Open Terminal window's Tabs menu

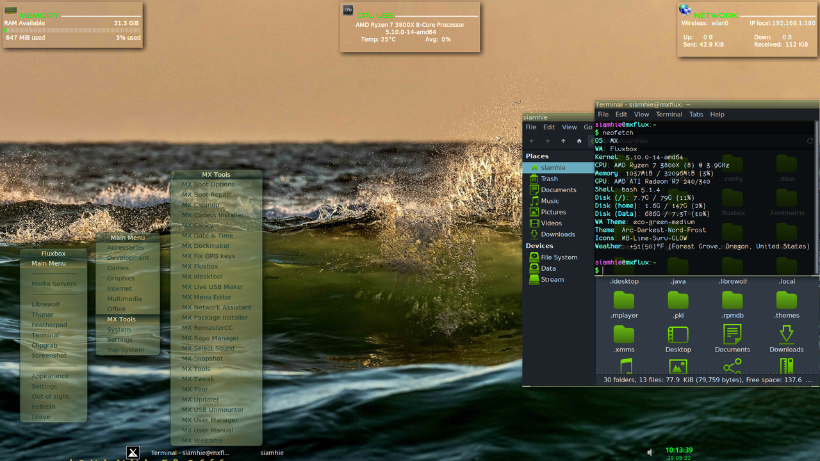click(696, 114)
